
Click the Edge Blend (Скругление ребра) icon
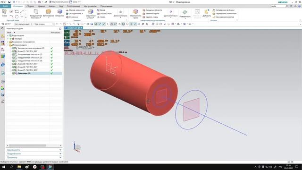click(91, 11)
